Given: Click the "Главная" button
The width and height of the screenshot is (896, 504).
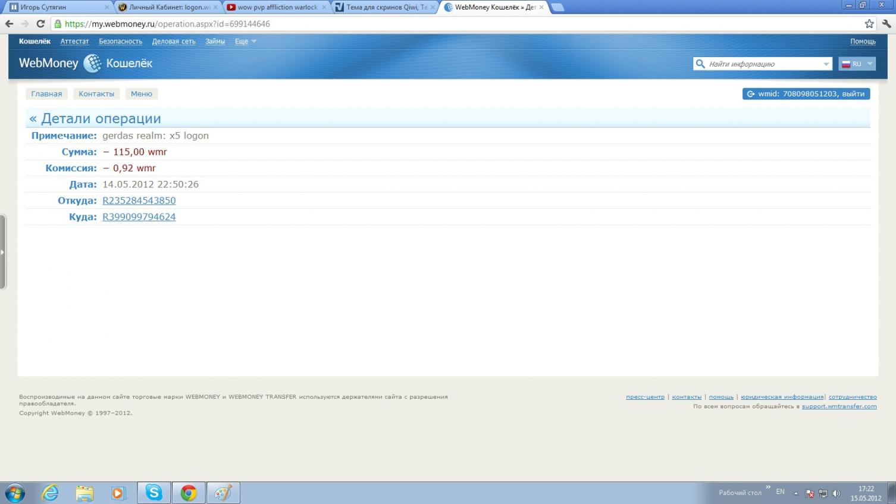Looking at the screenshot, I should [46, 93].
